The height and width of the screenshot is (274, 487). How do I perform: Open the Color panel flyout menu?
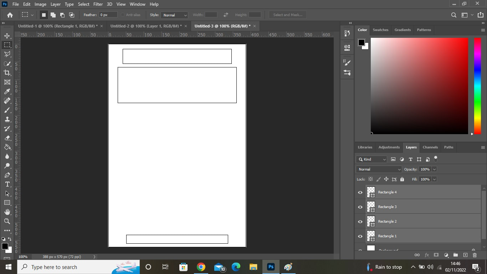[483, 30]
